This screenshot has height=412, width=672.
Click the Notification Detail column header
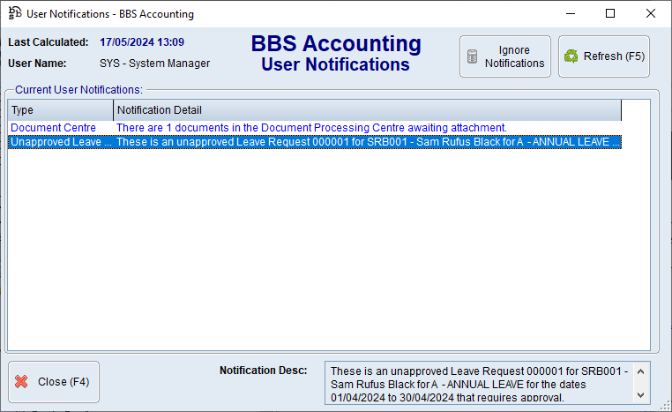click(367, 110)
